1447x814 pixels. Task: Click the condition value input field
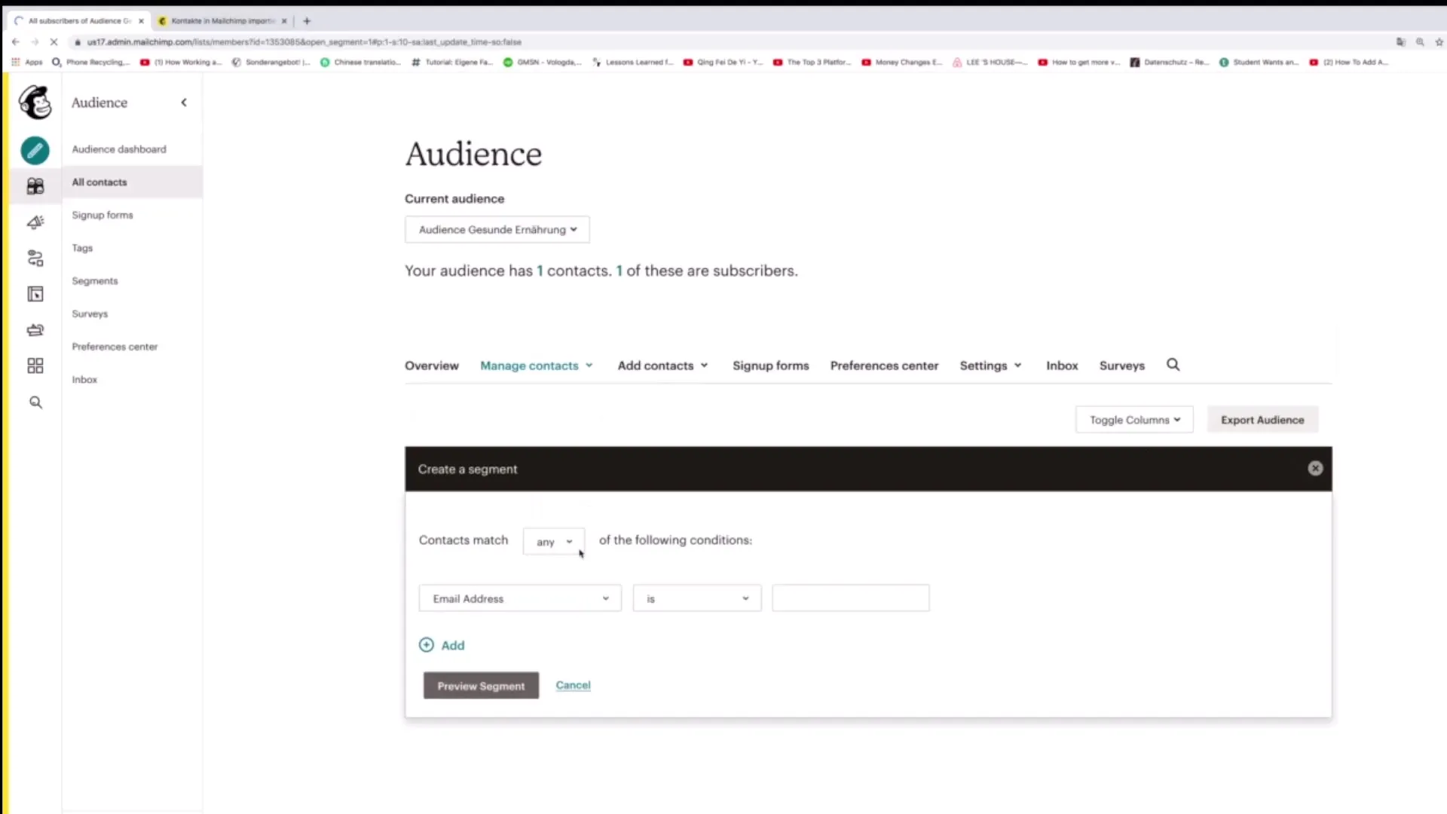click(x=851, y=598)
